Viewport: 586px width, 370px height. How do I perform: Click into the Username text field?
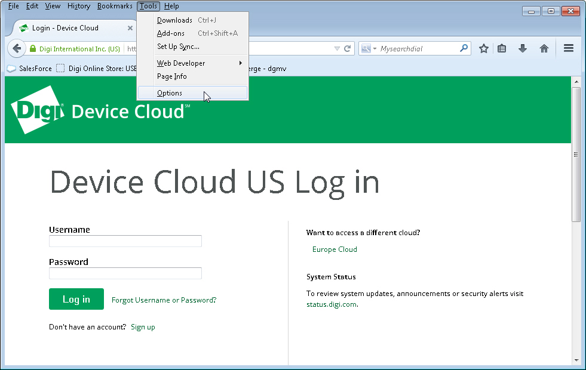125,241
